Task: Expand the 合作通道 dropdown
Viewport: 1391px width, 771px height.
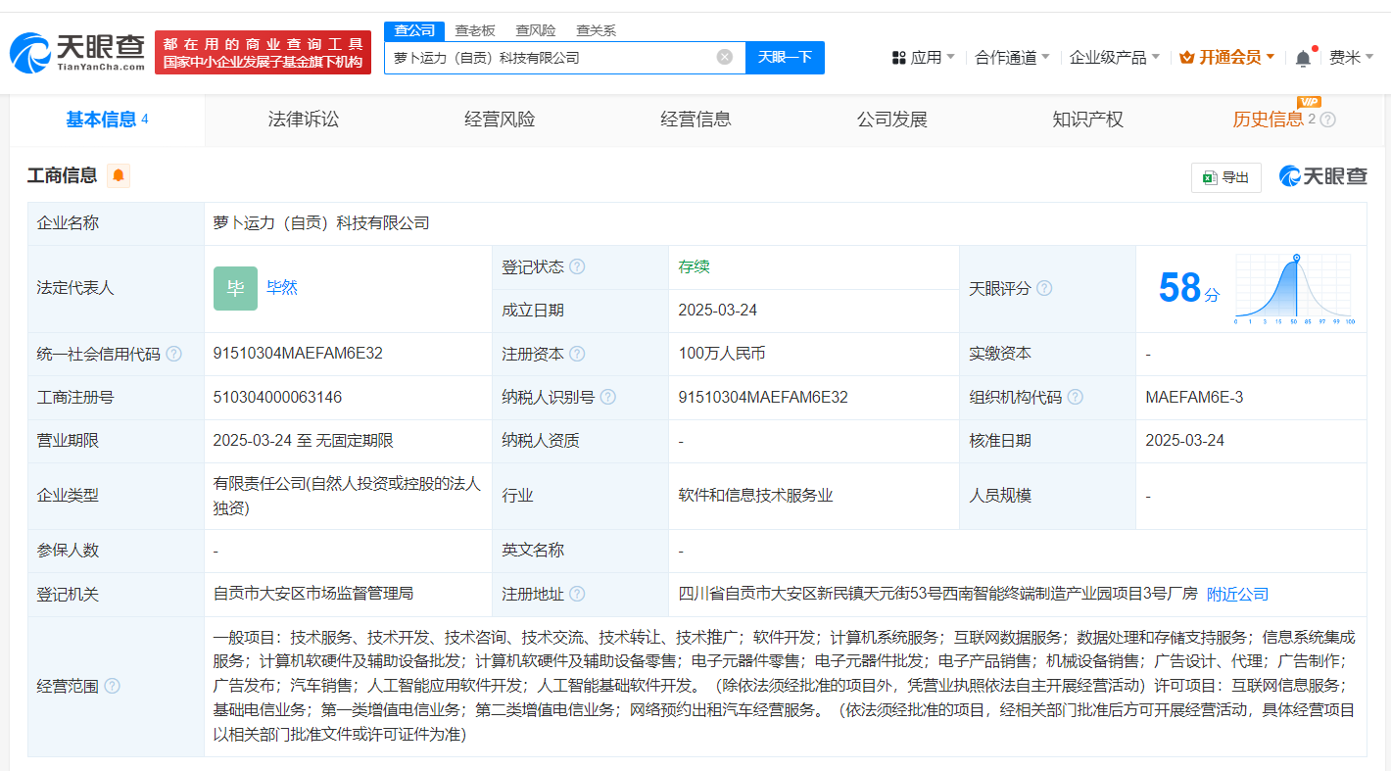Action: (1012, 58)
